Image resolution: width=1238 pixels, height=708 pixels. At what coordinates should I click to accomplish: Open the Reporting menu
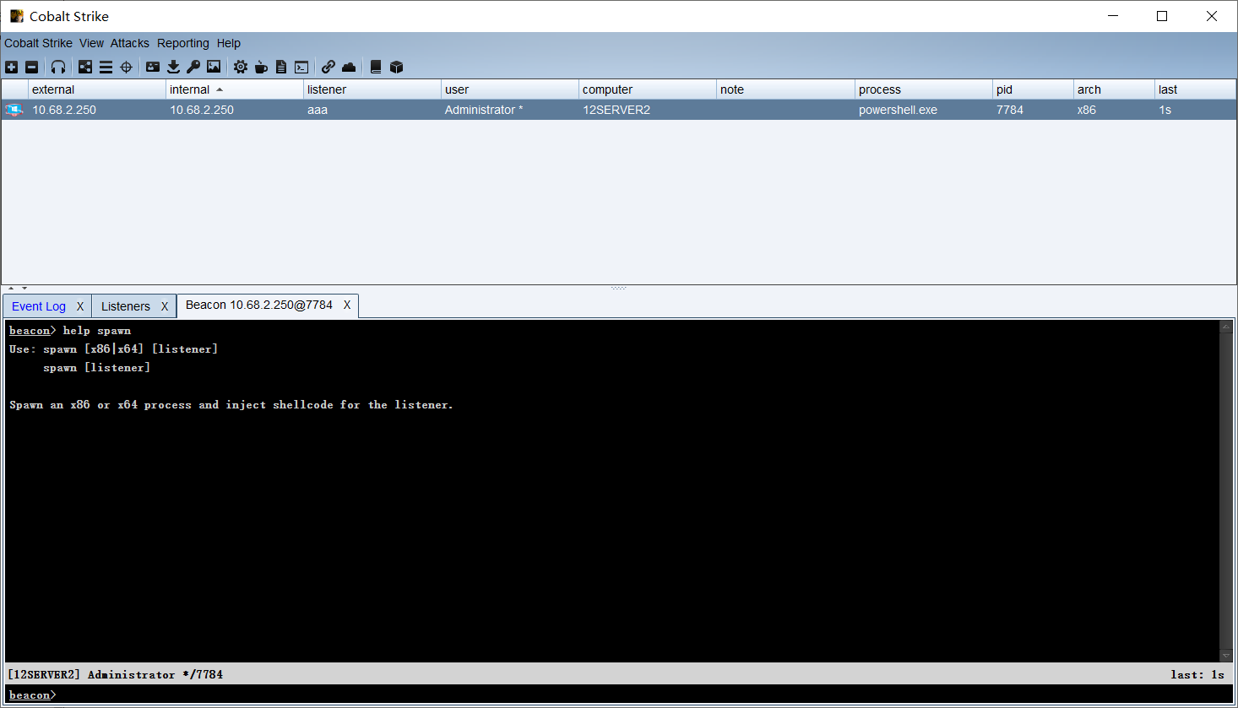[x=183, y=43]
